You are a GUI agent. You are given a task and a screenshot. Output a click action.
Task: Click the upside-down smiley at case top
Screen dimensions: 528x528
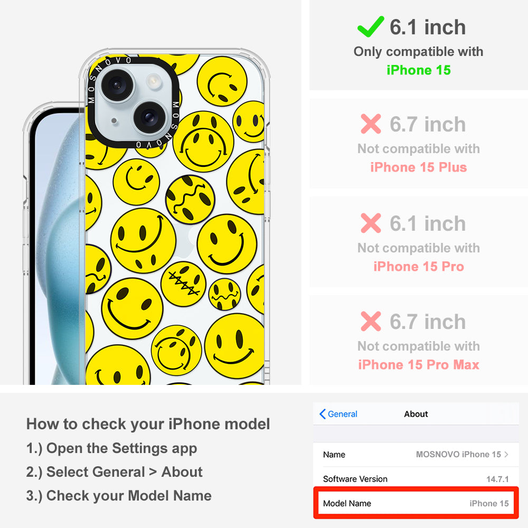click(x=222, y=81)
